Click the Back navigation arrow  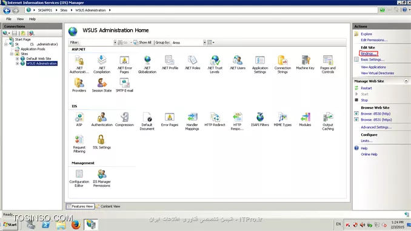[7, 10]
